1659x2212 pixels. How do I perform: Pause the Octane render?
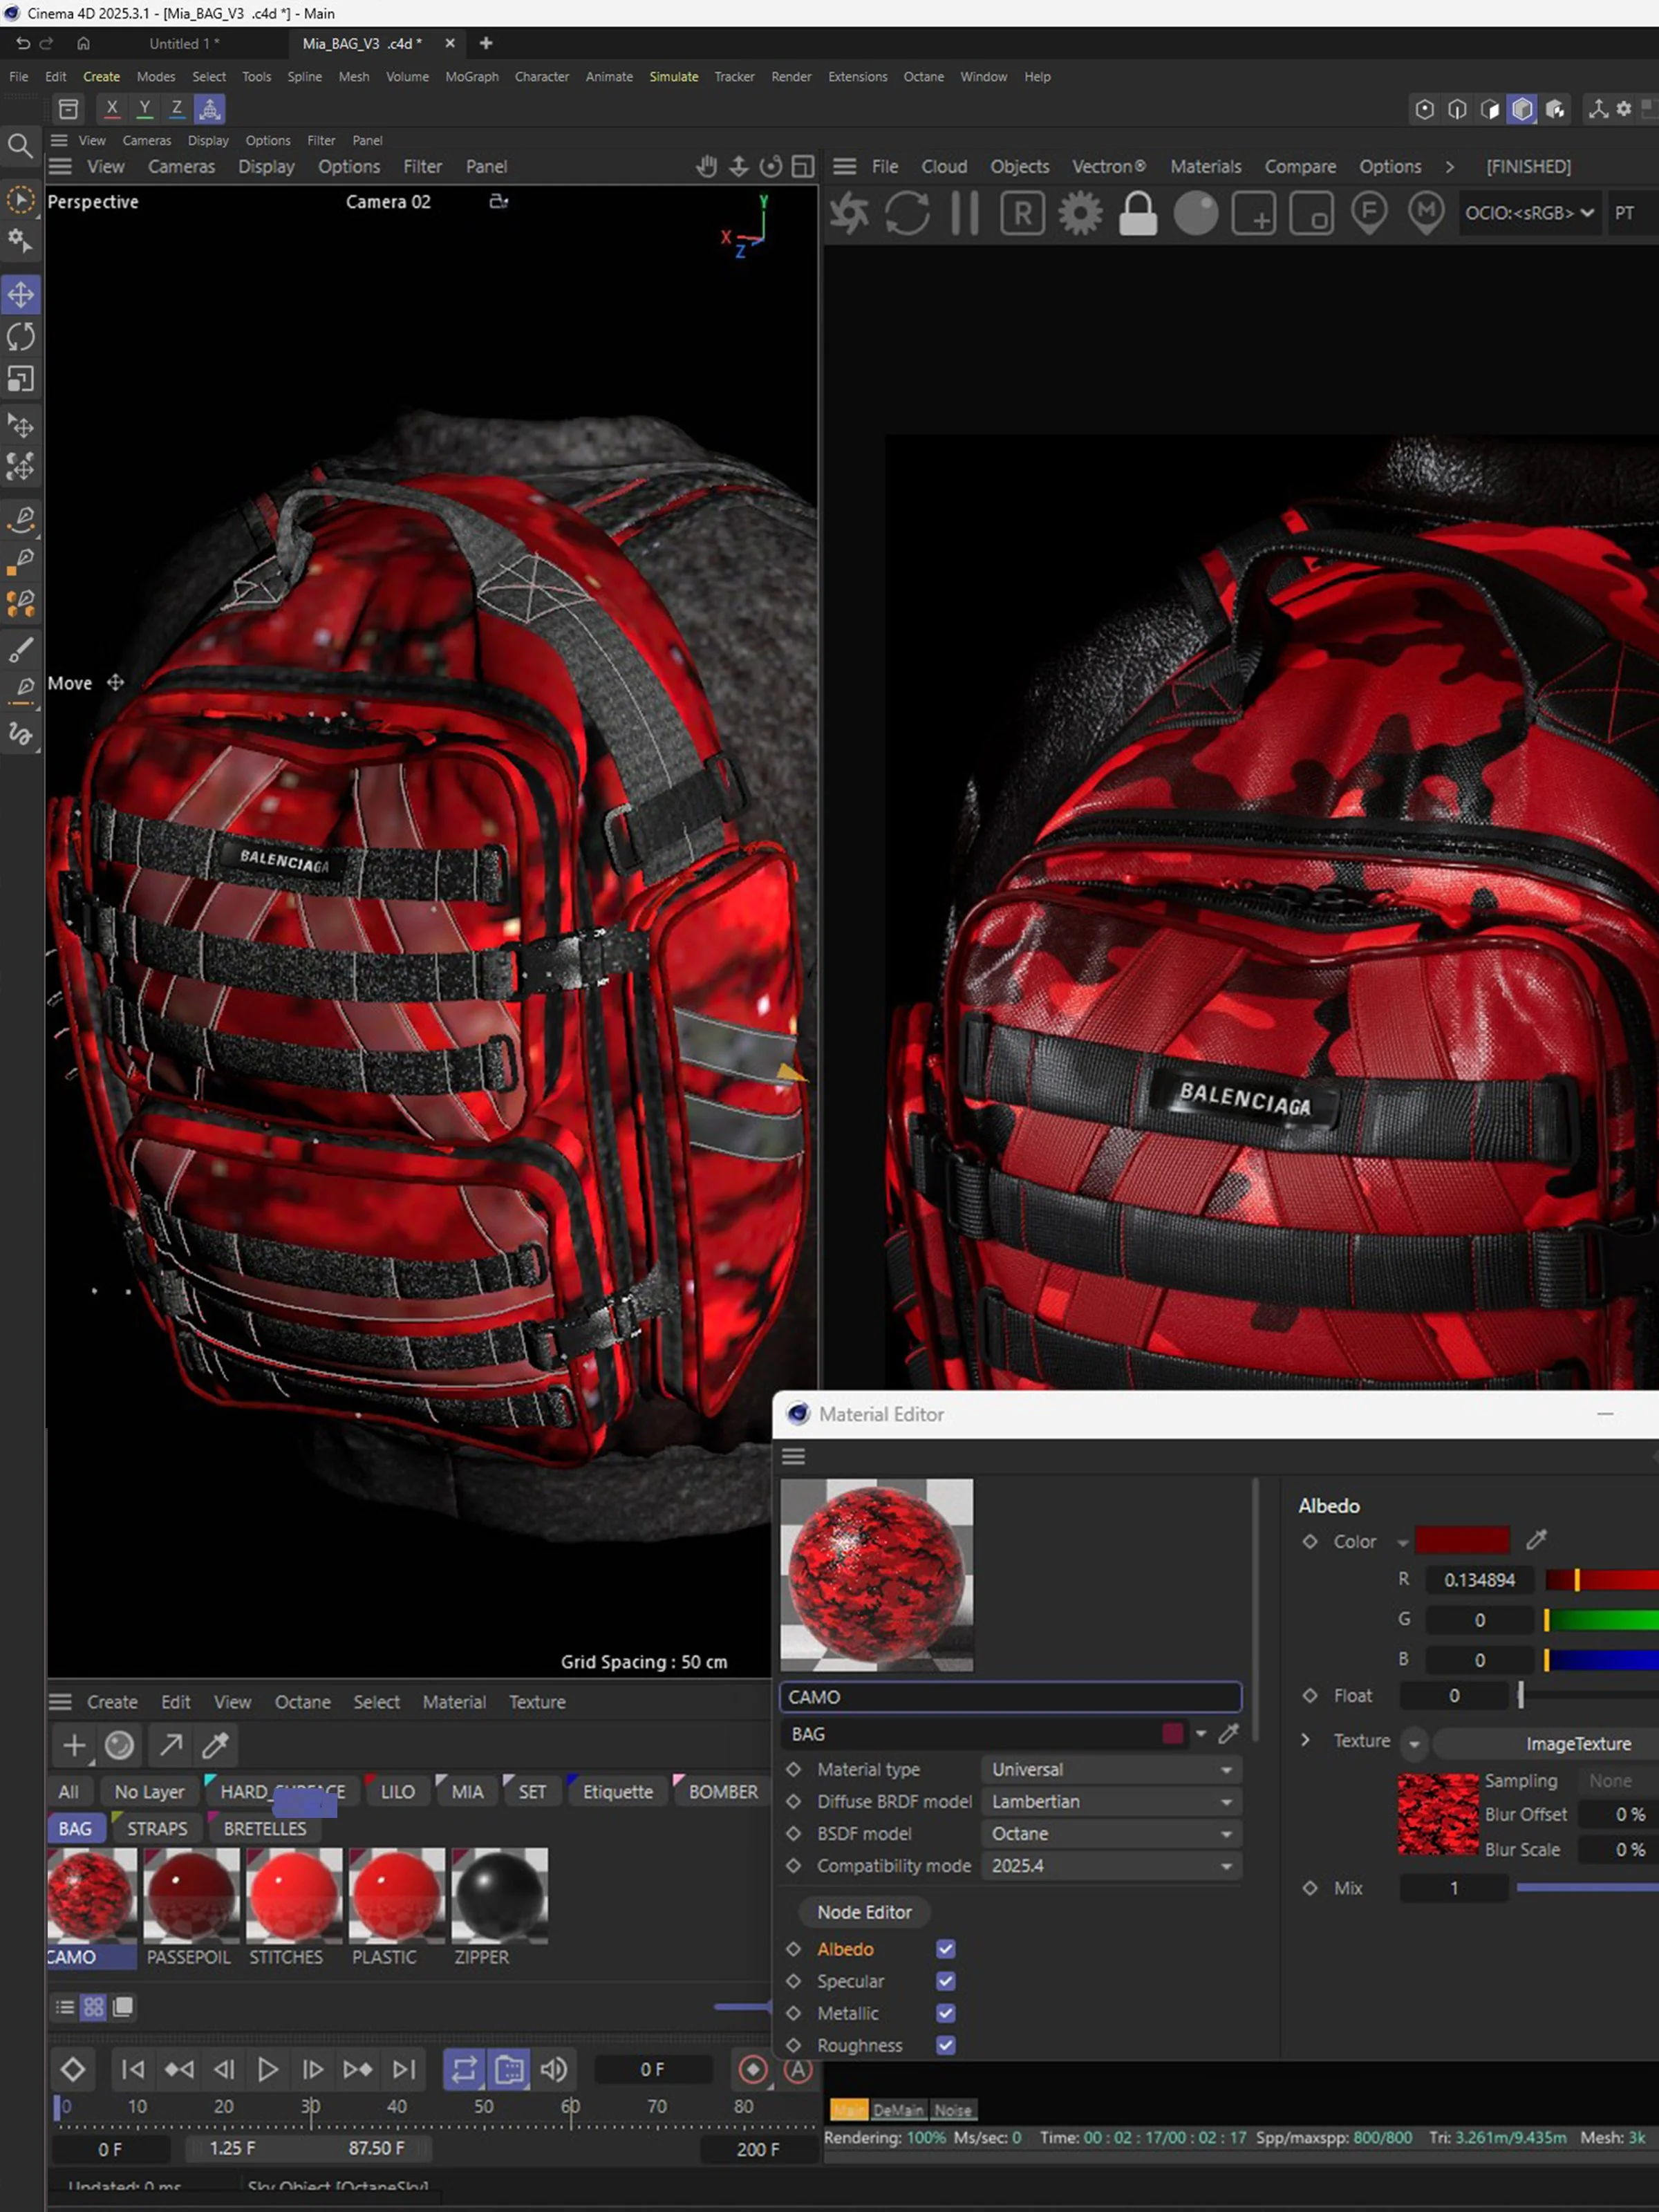[964, 213]
